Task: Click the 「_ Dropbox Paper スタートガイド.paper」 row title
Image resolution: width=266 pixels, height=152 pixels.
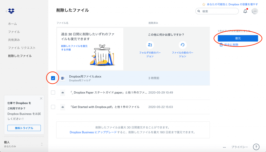Action: [x=108, y=92]
